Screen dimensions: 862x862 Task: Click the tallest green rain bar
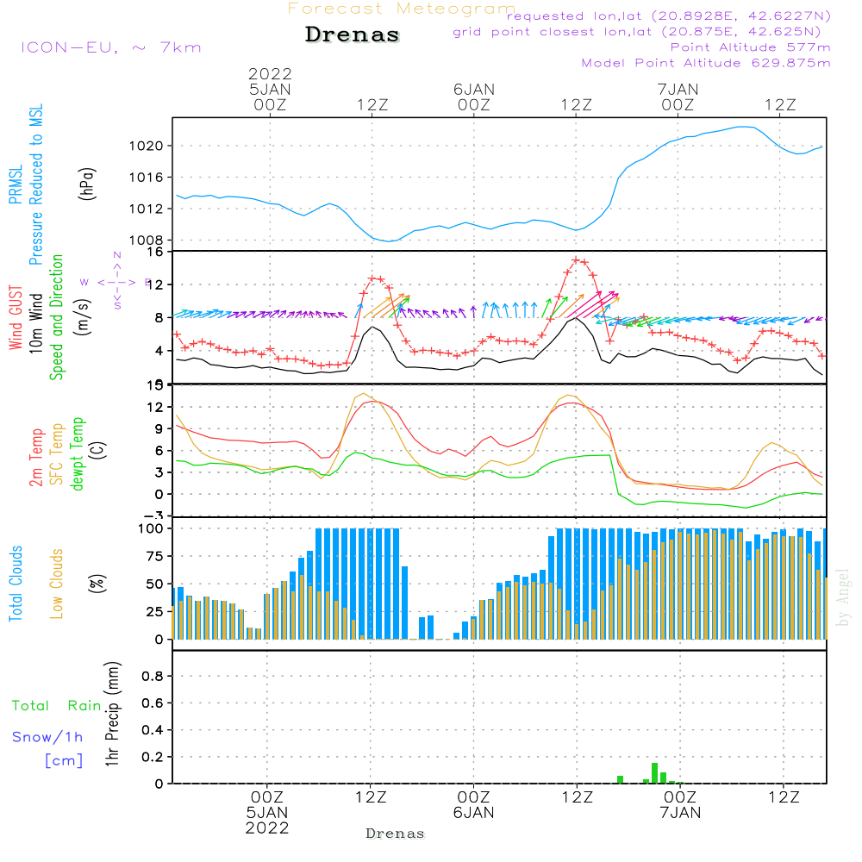(x=655, y=773)
